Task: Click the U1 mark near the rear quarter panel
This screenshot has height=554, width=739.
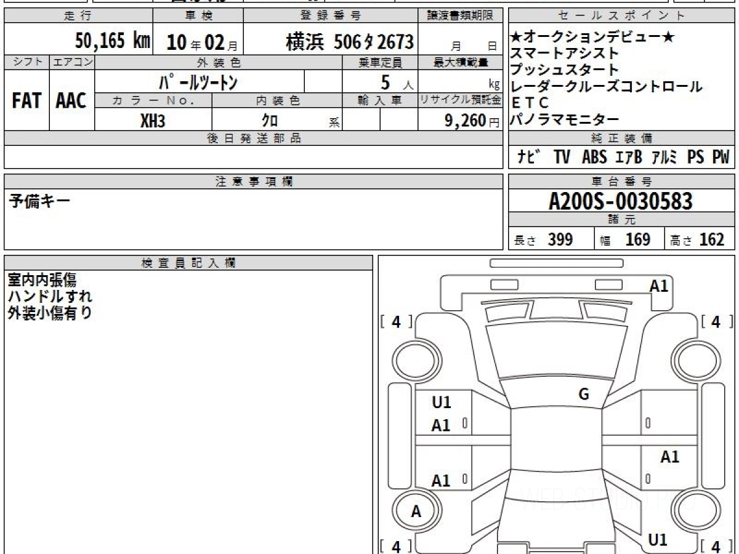Action: click(658, 540)
